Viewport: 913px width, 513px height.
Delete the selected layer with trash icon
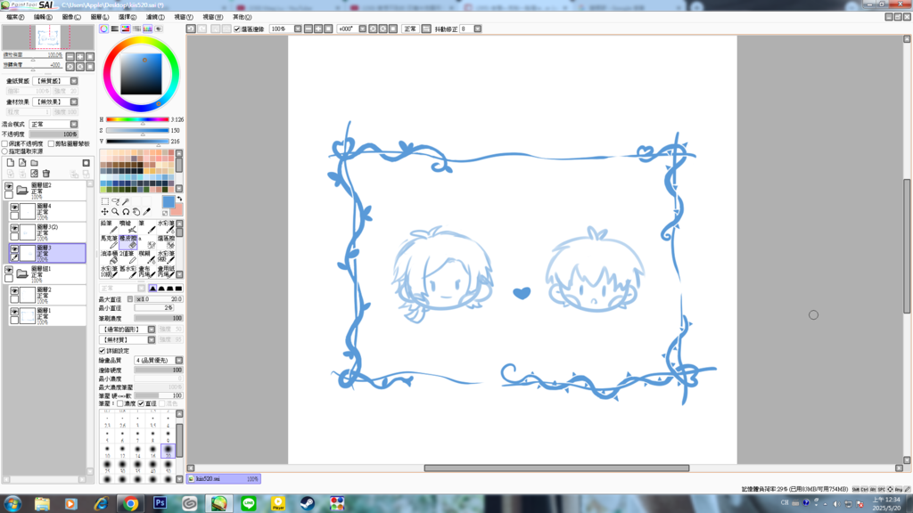click(46, 174)
